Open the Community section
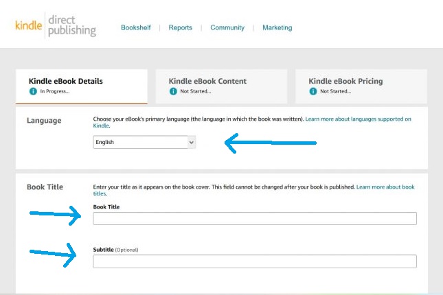 coord(227,27)
